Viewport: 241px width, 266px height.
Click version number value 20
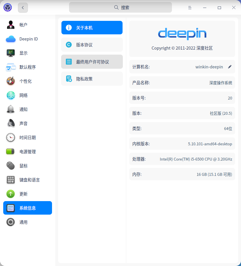click(230, 98)
